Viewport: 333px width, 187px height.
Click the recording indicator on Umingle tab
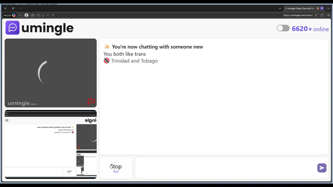pyautogui.click(x=318, y=8)
